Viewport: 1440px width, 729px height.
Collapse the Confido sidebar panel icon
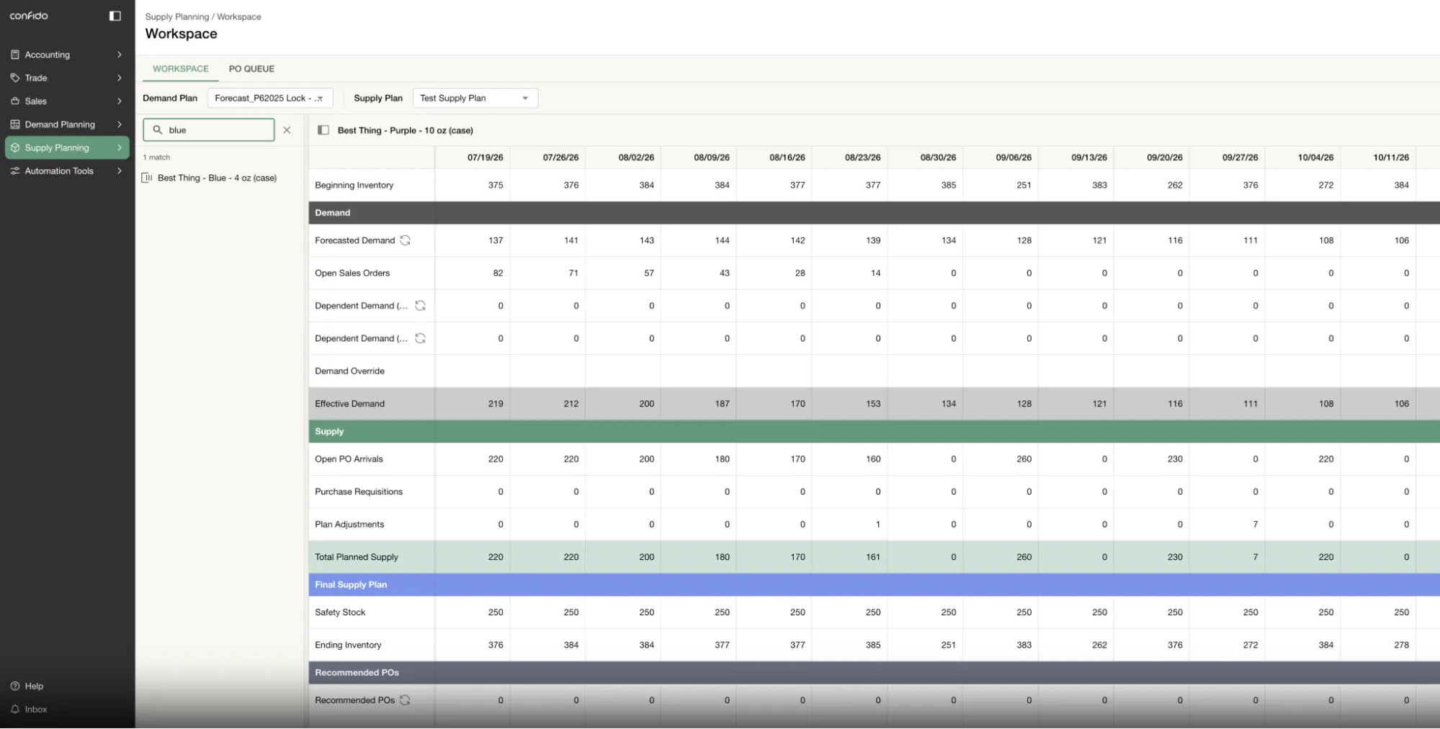[115, 16]
